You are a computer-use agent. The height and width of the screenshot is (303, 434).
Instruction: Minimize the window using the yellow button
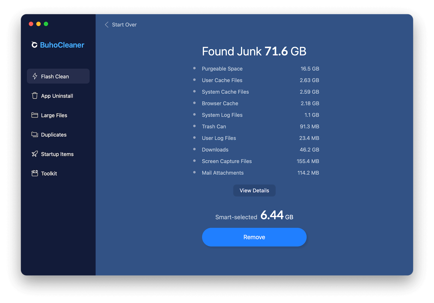click(39, 24)
